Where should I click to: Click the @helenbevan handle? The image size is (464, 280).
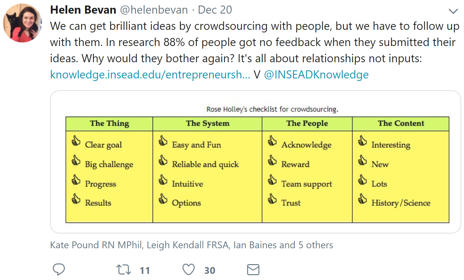[154, 10]
